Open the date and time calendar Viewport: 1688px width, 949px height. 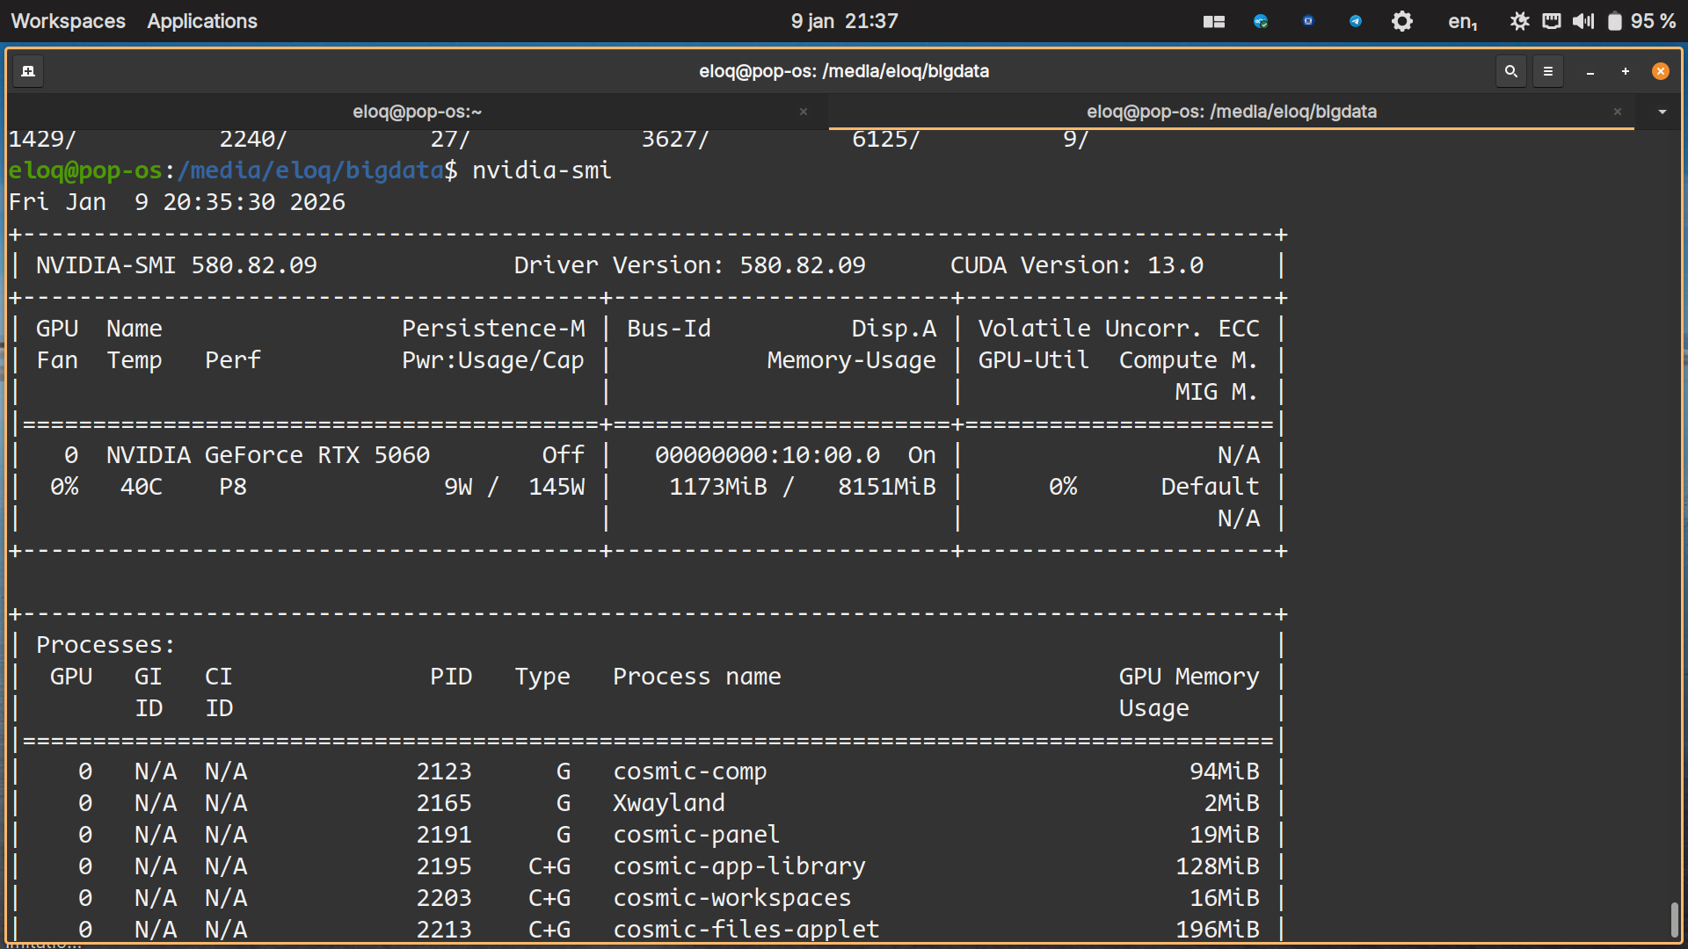[844, 21]
